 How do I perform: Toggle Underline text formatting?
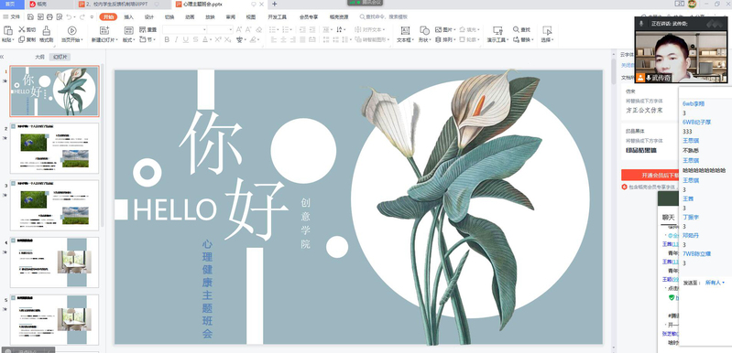186,40
